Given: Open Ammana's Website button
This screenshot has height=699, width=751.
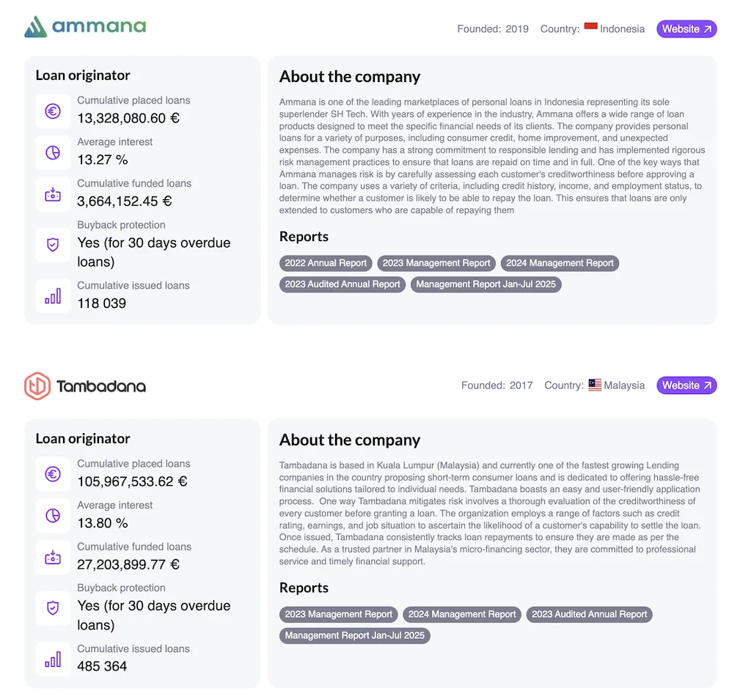Looking at the screenshot, I should [686, 29].
